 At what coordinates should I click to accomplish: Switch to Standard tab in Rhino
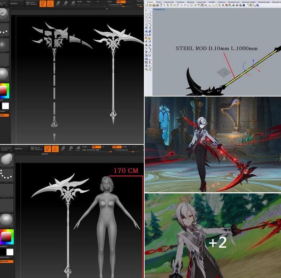click(150, 2)
